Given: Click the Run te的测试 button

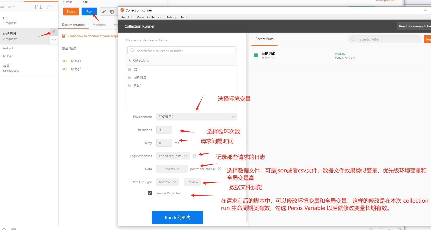Looking at the screenshot, I should click(x=177, y=217).
